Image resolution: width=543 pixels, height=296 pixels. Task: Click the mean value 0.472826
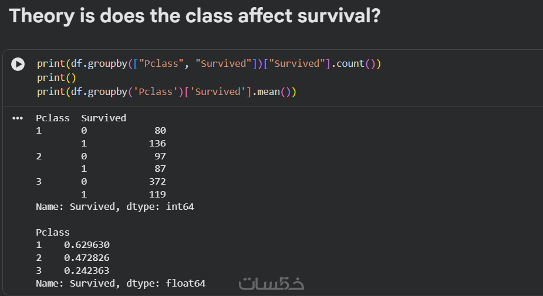click(x=86, y=258)
